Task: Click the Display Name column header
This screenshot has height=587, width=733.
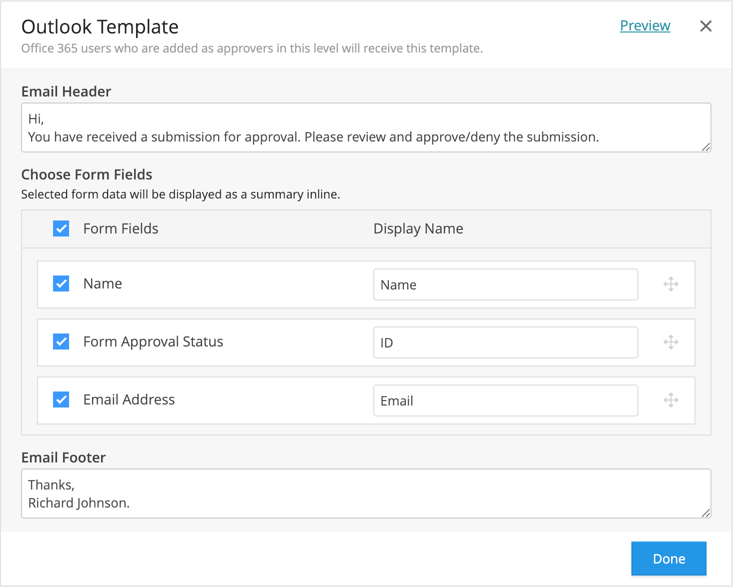Action: pyautogui.click(x=418, y=228)
